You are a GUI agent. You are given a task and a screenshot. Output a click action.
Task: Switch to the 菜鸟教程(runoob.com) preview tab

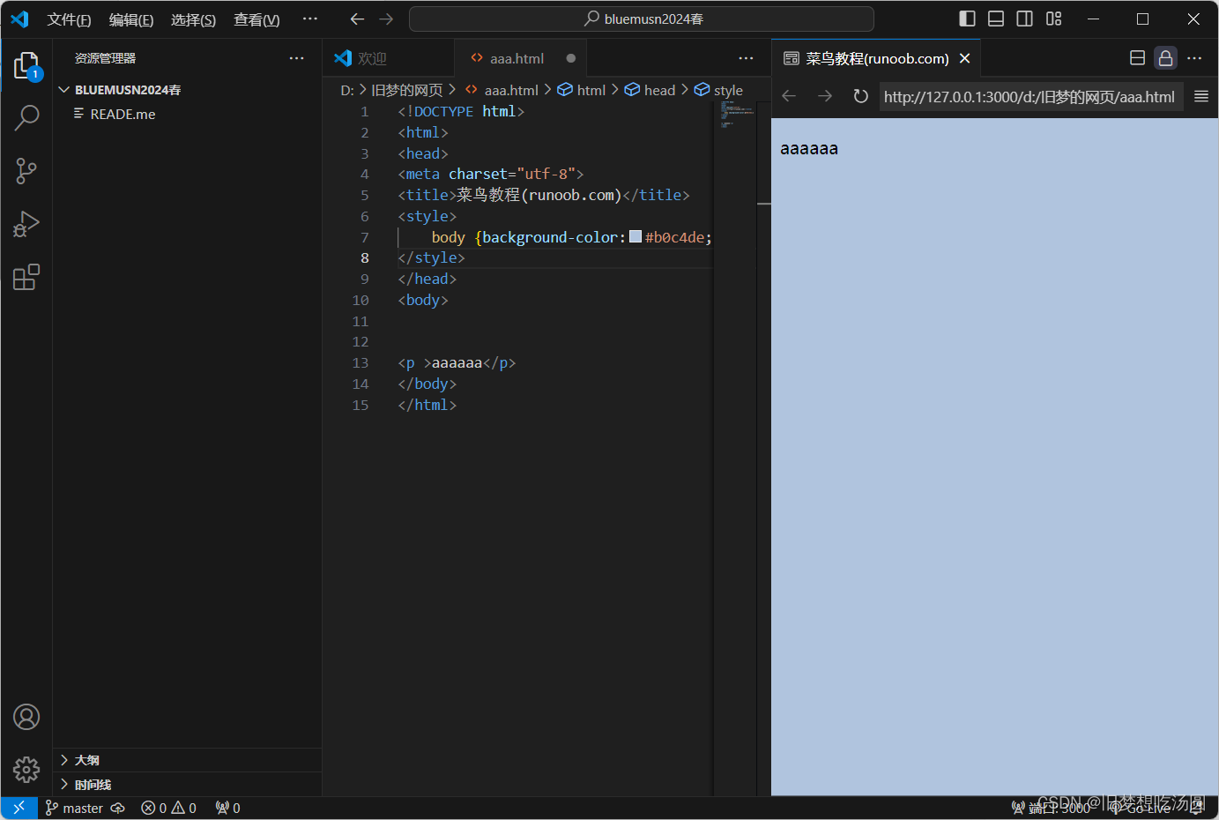click(876, 58)
